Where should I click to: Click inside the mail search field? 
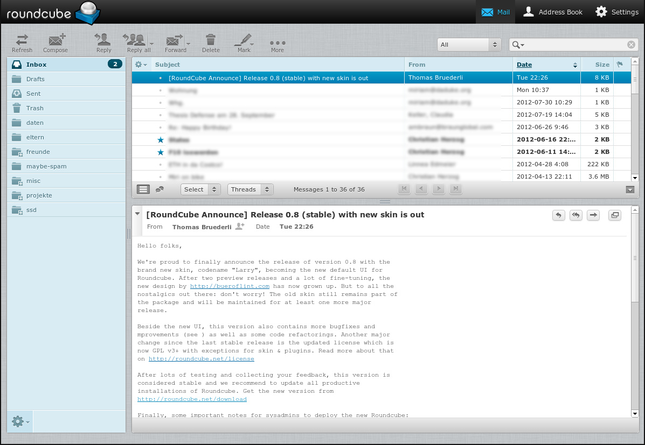575,45
